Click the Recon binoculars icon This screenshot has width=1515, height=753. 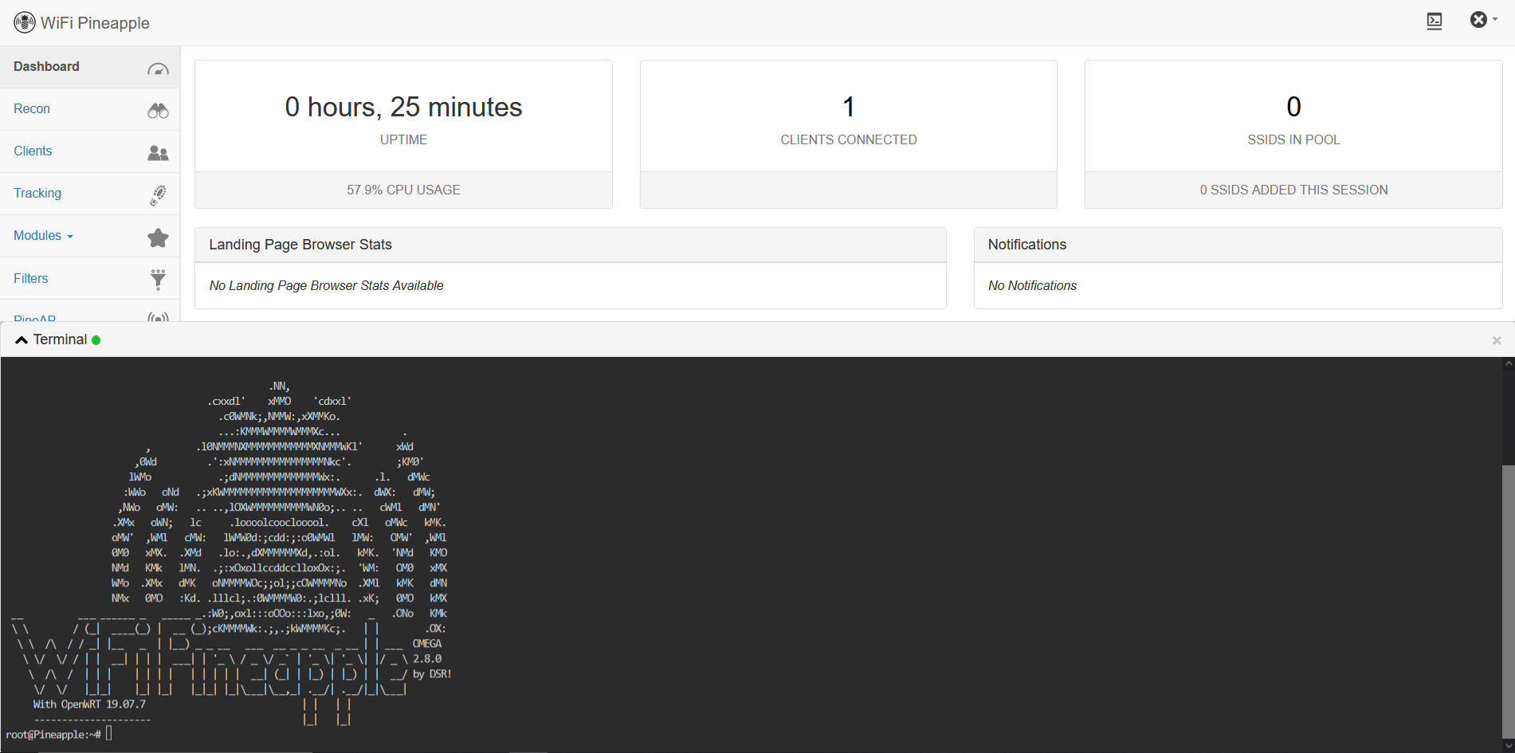tap(158, 111)
